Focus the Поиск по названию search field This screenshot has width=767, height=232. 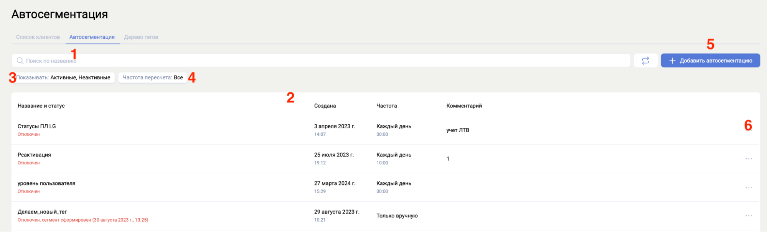pyautogui.click(x=322, y=61)
